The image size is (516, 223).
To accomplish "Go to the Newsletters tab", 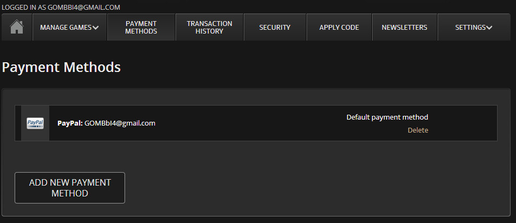I will tap(404, 28).
